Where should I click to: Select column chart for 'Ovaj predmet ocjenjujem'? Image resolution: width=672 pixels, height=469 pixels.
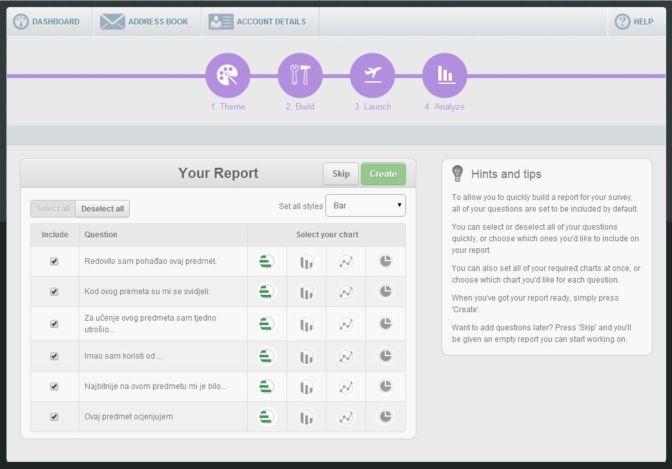(306, 417)
